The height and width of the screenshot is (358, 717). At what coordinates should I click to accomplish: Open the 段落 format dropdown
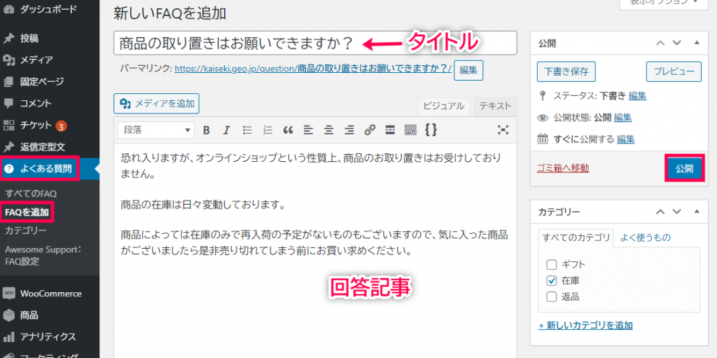[156, 130]
